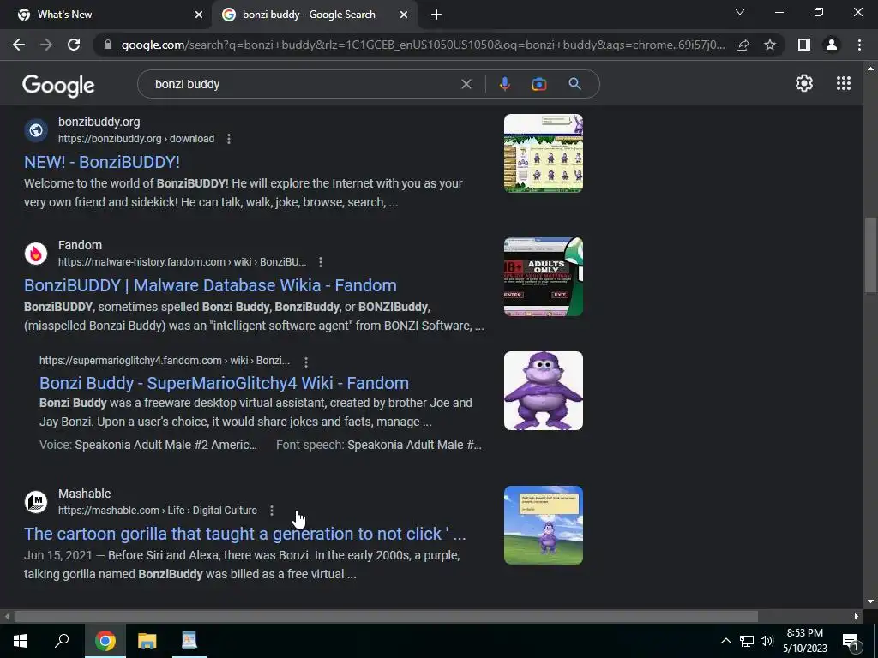This screenshot has height=658, width=878.
Task: Bookmark this tab with the star icon
Action: [x=770, y=45]
